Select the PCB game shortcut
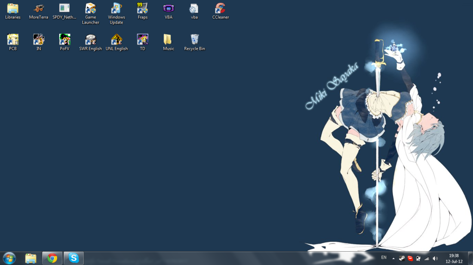The height and width of the screenshot is (265, 473). pos(12,40)
